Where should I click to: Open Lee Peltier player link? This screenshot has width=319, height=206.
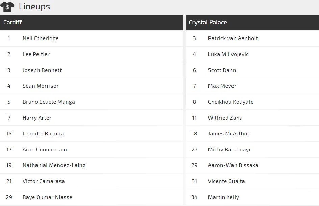(x=36, y=54)
